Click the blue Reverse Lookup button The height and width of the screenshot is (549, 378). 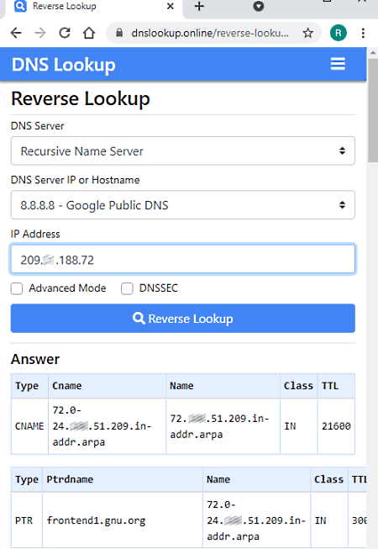click(183, 319)
